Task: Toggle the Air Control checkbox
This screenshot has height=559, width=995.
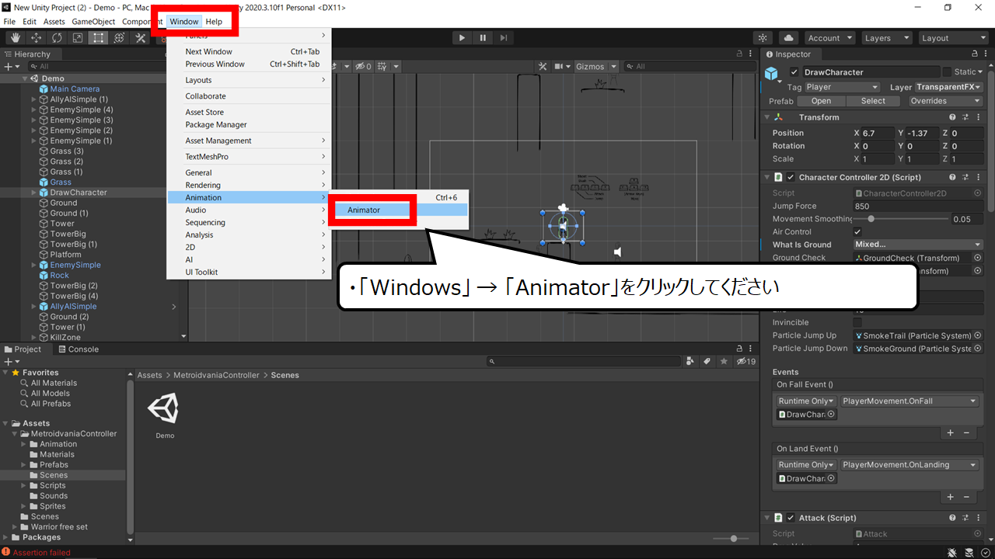Action: point(857,232)
